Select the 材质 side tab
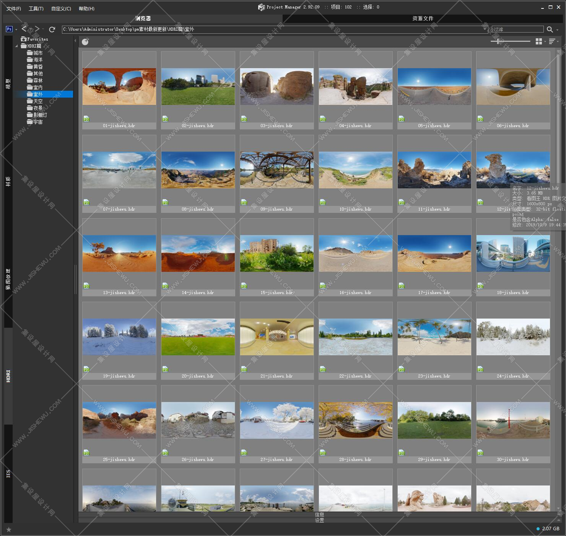 click(8, 181)
